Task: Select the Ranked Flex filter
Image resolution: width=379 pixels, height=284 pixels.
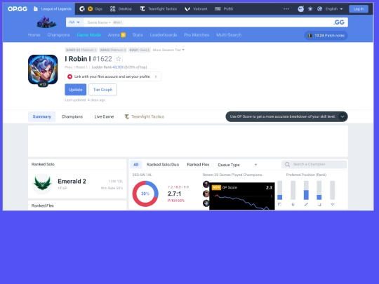Action: pos(198,165)
